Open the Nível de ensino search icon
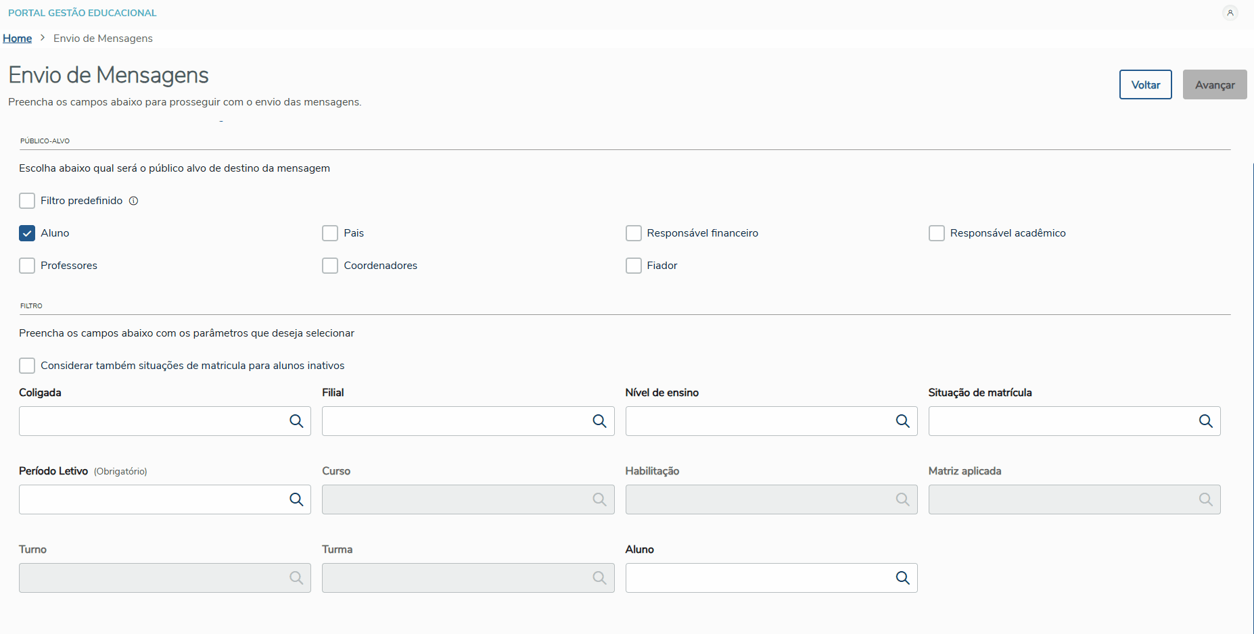The image size is (1254, 634). [x=902, y=421]
